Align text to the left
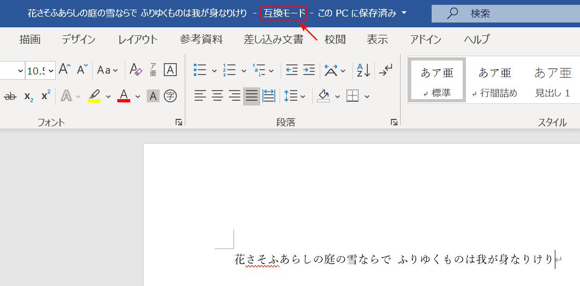Screen dimensions: 580x286 (x=200, y=96)
